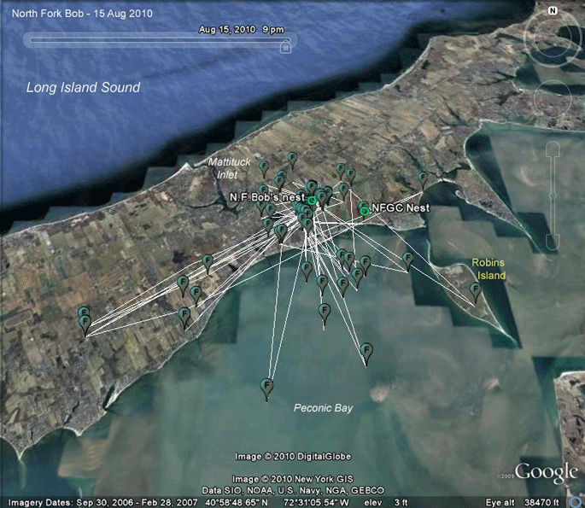Click the southernmost F pin in Peconic Bay
The image size is (585, 508).
(266, 389)
